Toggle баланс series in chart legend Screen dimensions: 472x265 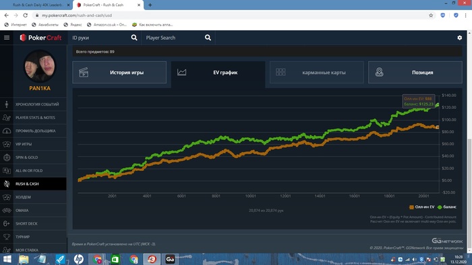coord(447,207)
